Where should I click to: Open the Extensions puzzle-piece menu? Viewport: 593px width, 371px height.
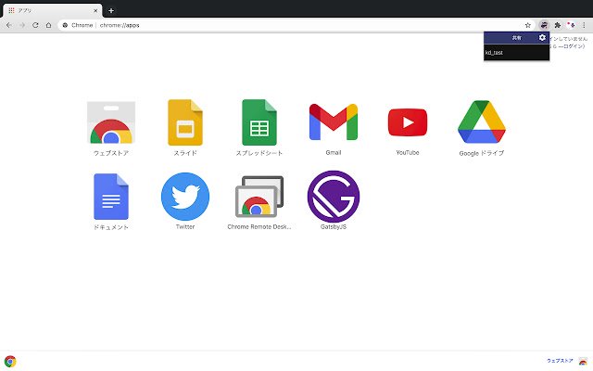click(x=558, y=25)
